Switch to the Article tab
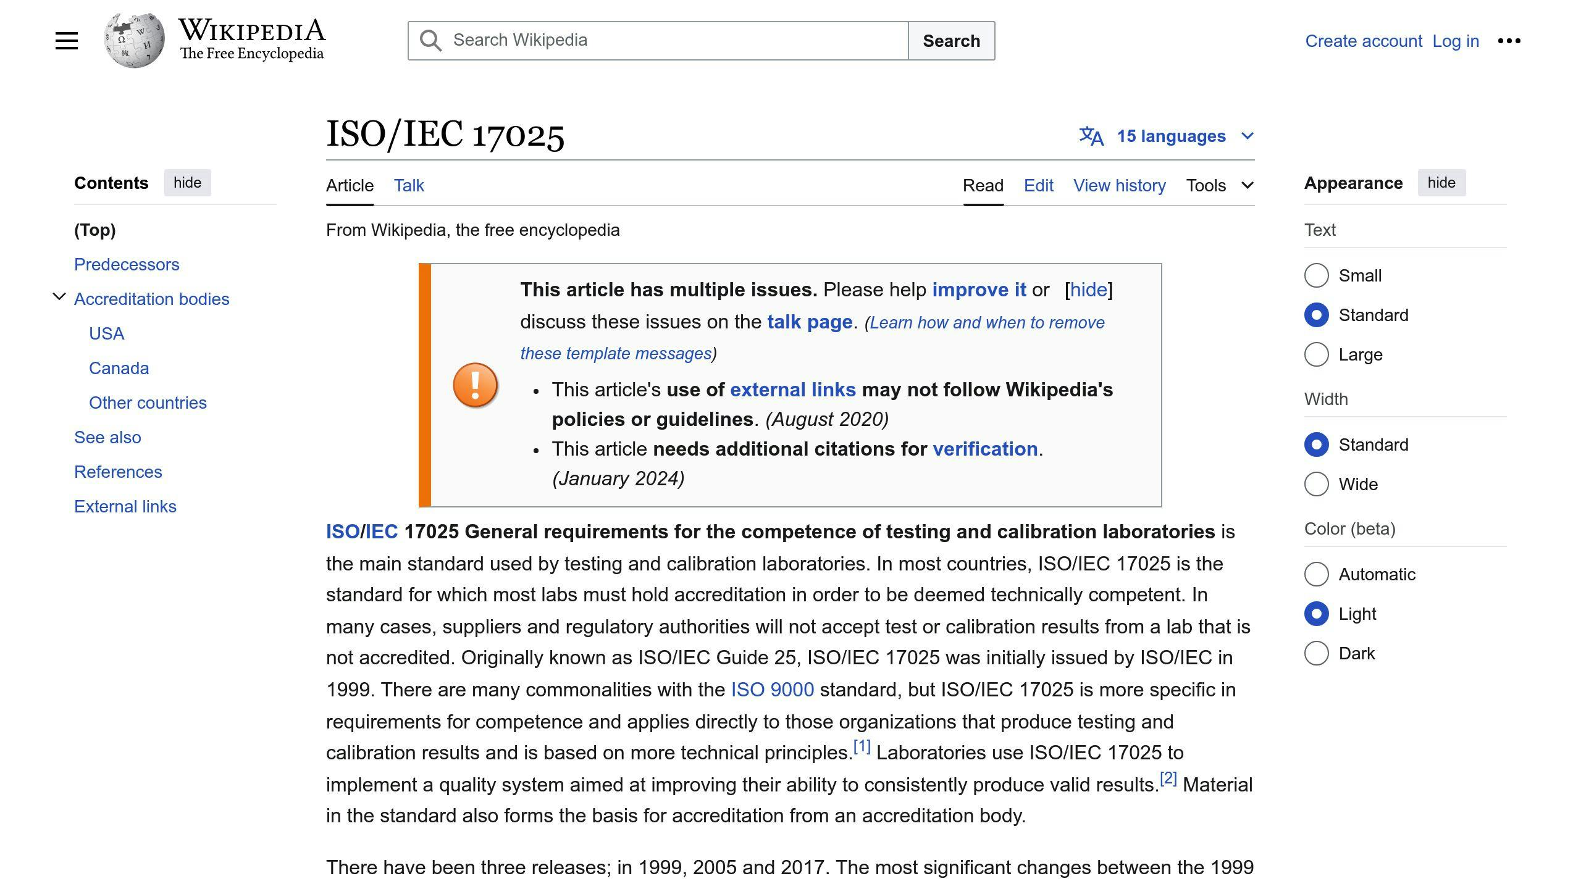The image size is (1581, 889). point(350,185)
